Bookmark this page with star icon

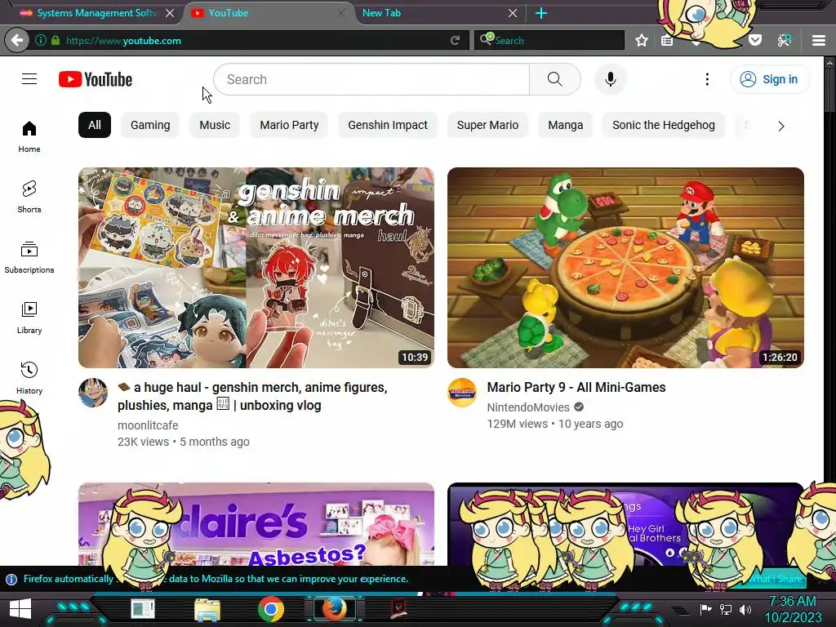coord(642,40)
